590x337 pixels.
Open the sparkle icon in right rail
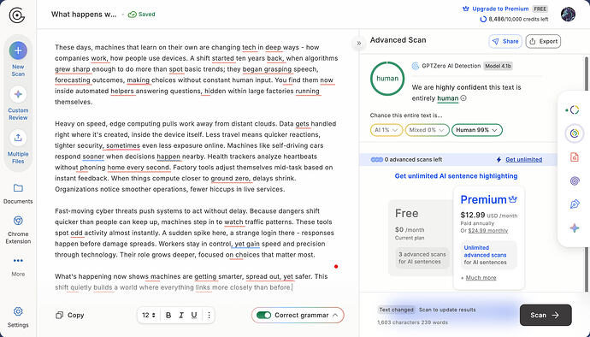click(x=575, y=228)
